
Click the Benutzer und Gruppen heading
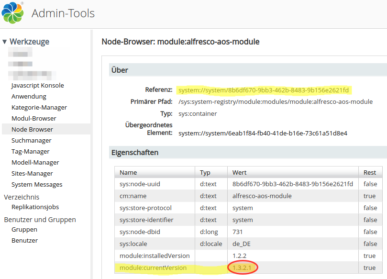40,220
